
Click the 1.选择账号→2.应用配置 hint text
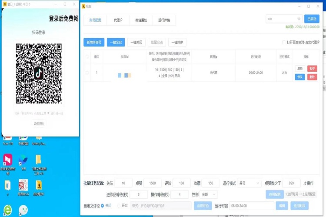click(300, 194)
